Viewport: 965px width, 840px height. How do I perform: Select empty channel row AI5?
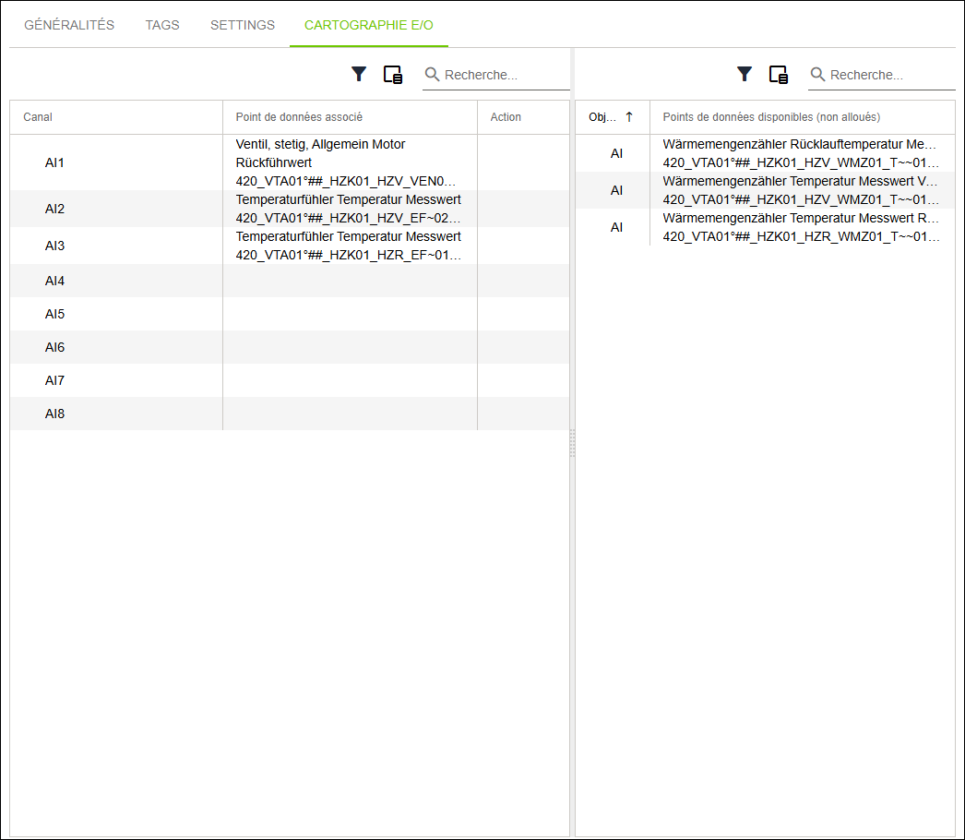click(290, 314)
